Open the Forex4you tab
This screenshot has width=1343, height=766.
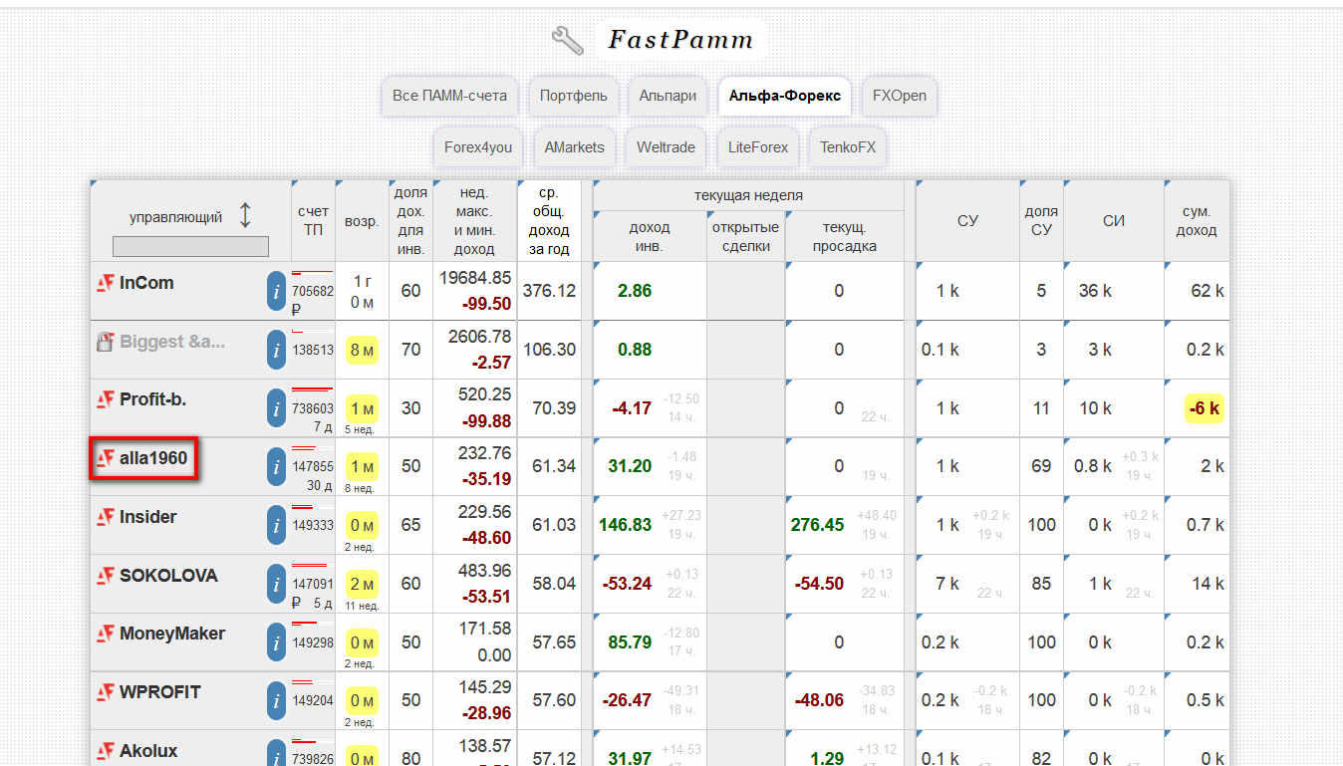pos(478,147)
